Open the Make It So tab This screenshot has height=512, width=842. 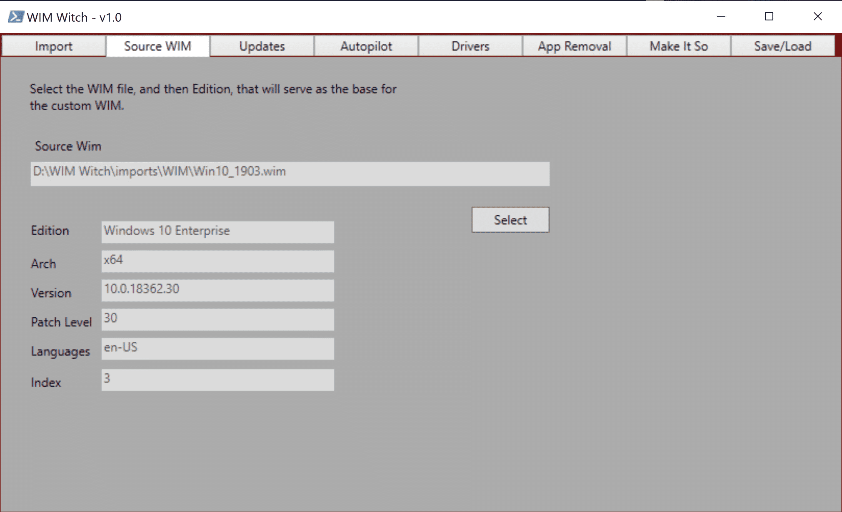679,46
